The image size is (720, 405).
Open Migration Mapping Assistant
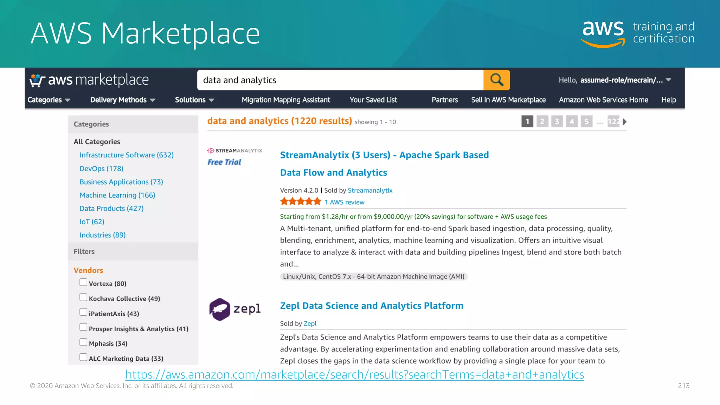[286, 100]
